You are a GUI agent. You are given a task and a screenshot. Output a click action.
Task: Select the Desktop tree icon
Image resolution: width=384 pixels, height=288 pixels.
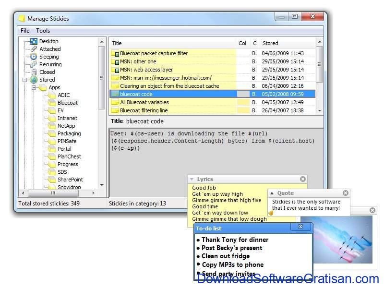pyautogui.click(x=33, y=41)
